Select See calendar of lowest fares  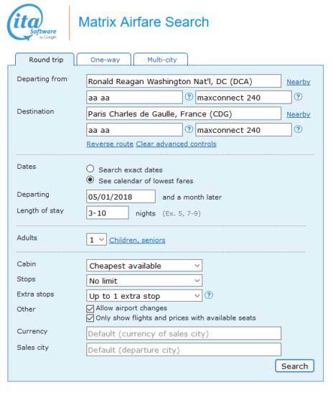pyautogui.click(x=90, y=180)
